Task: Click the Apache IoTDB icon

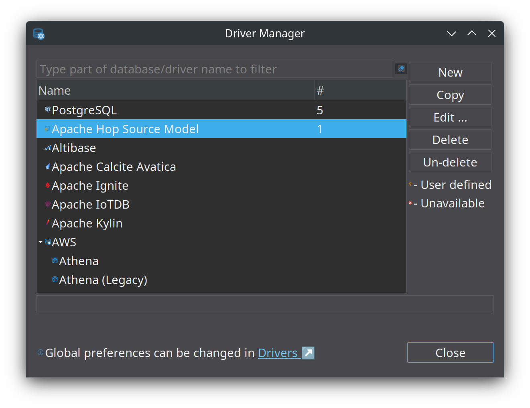Action: (48, 204)
